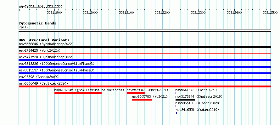Viewport: 280px width, 125px height.
Task: Click ruler position 55312500
Action: (270, 13)
